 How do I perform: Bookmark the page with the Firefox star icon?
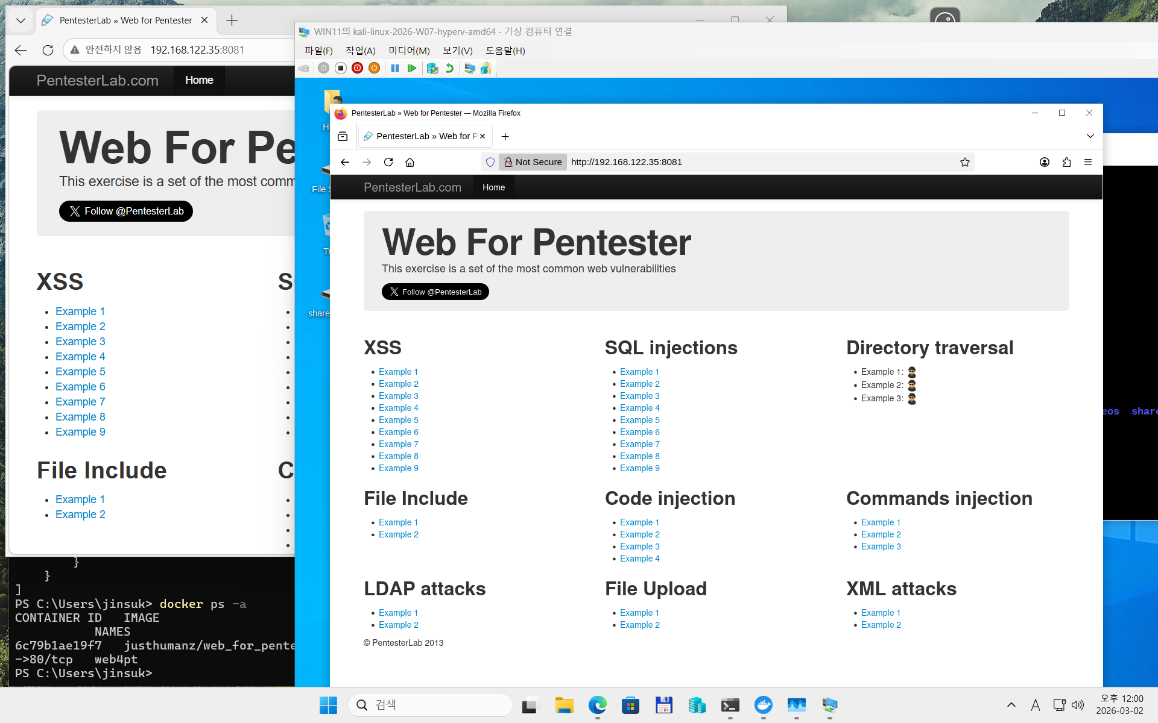[x=965, y=162]
